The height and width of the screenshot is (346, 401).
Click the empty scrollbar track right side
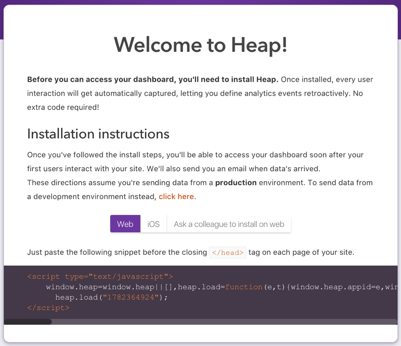pyautogui.click(x=225, y=322)
